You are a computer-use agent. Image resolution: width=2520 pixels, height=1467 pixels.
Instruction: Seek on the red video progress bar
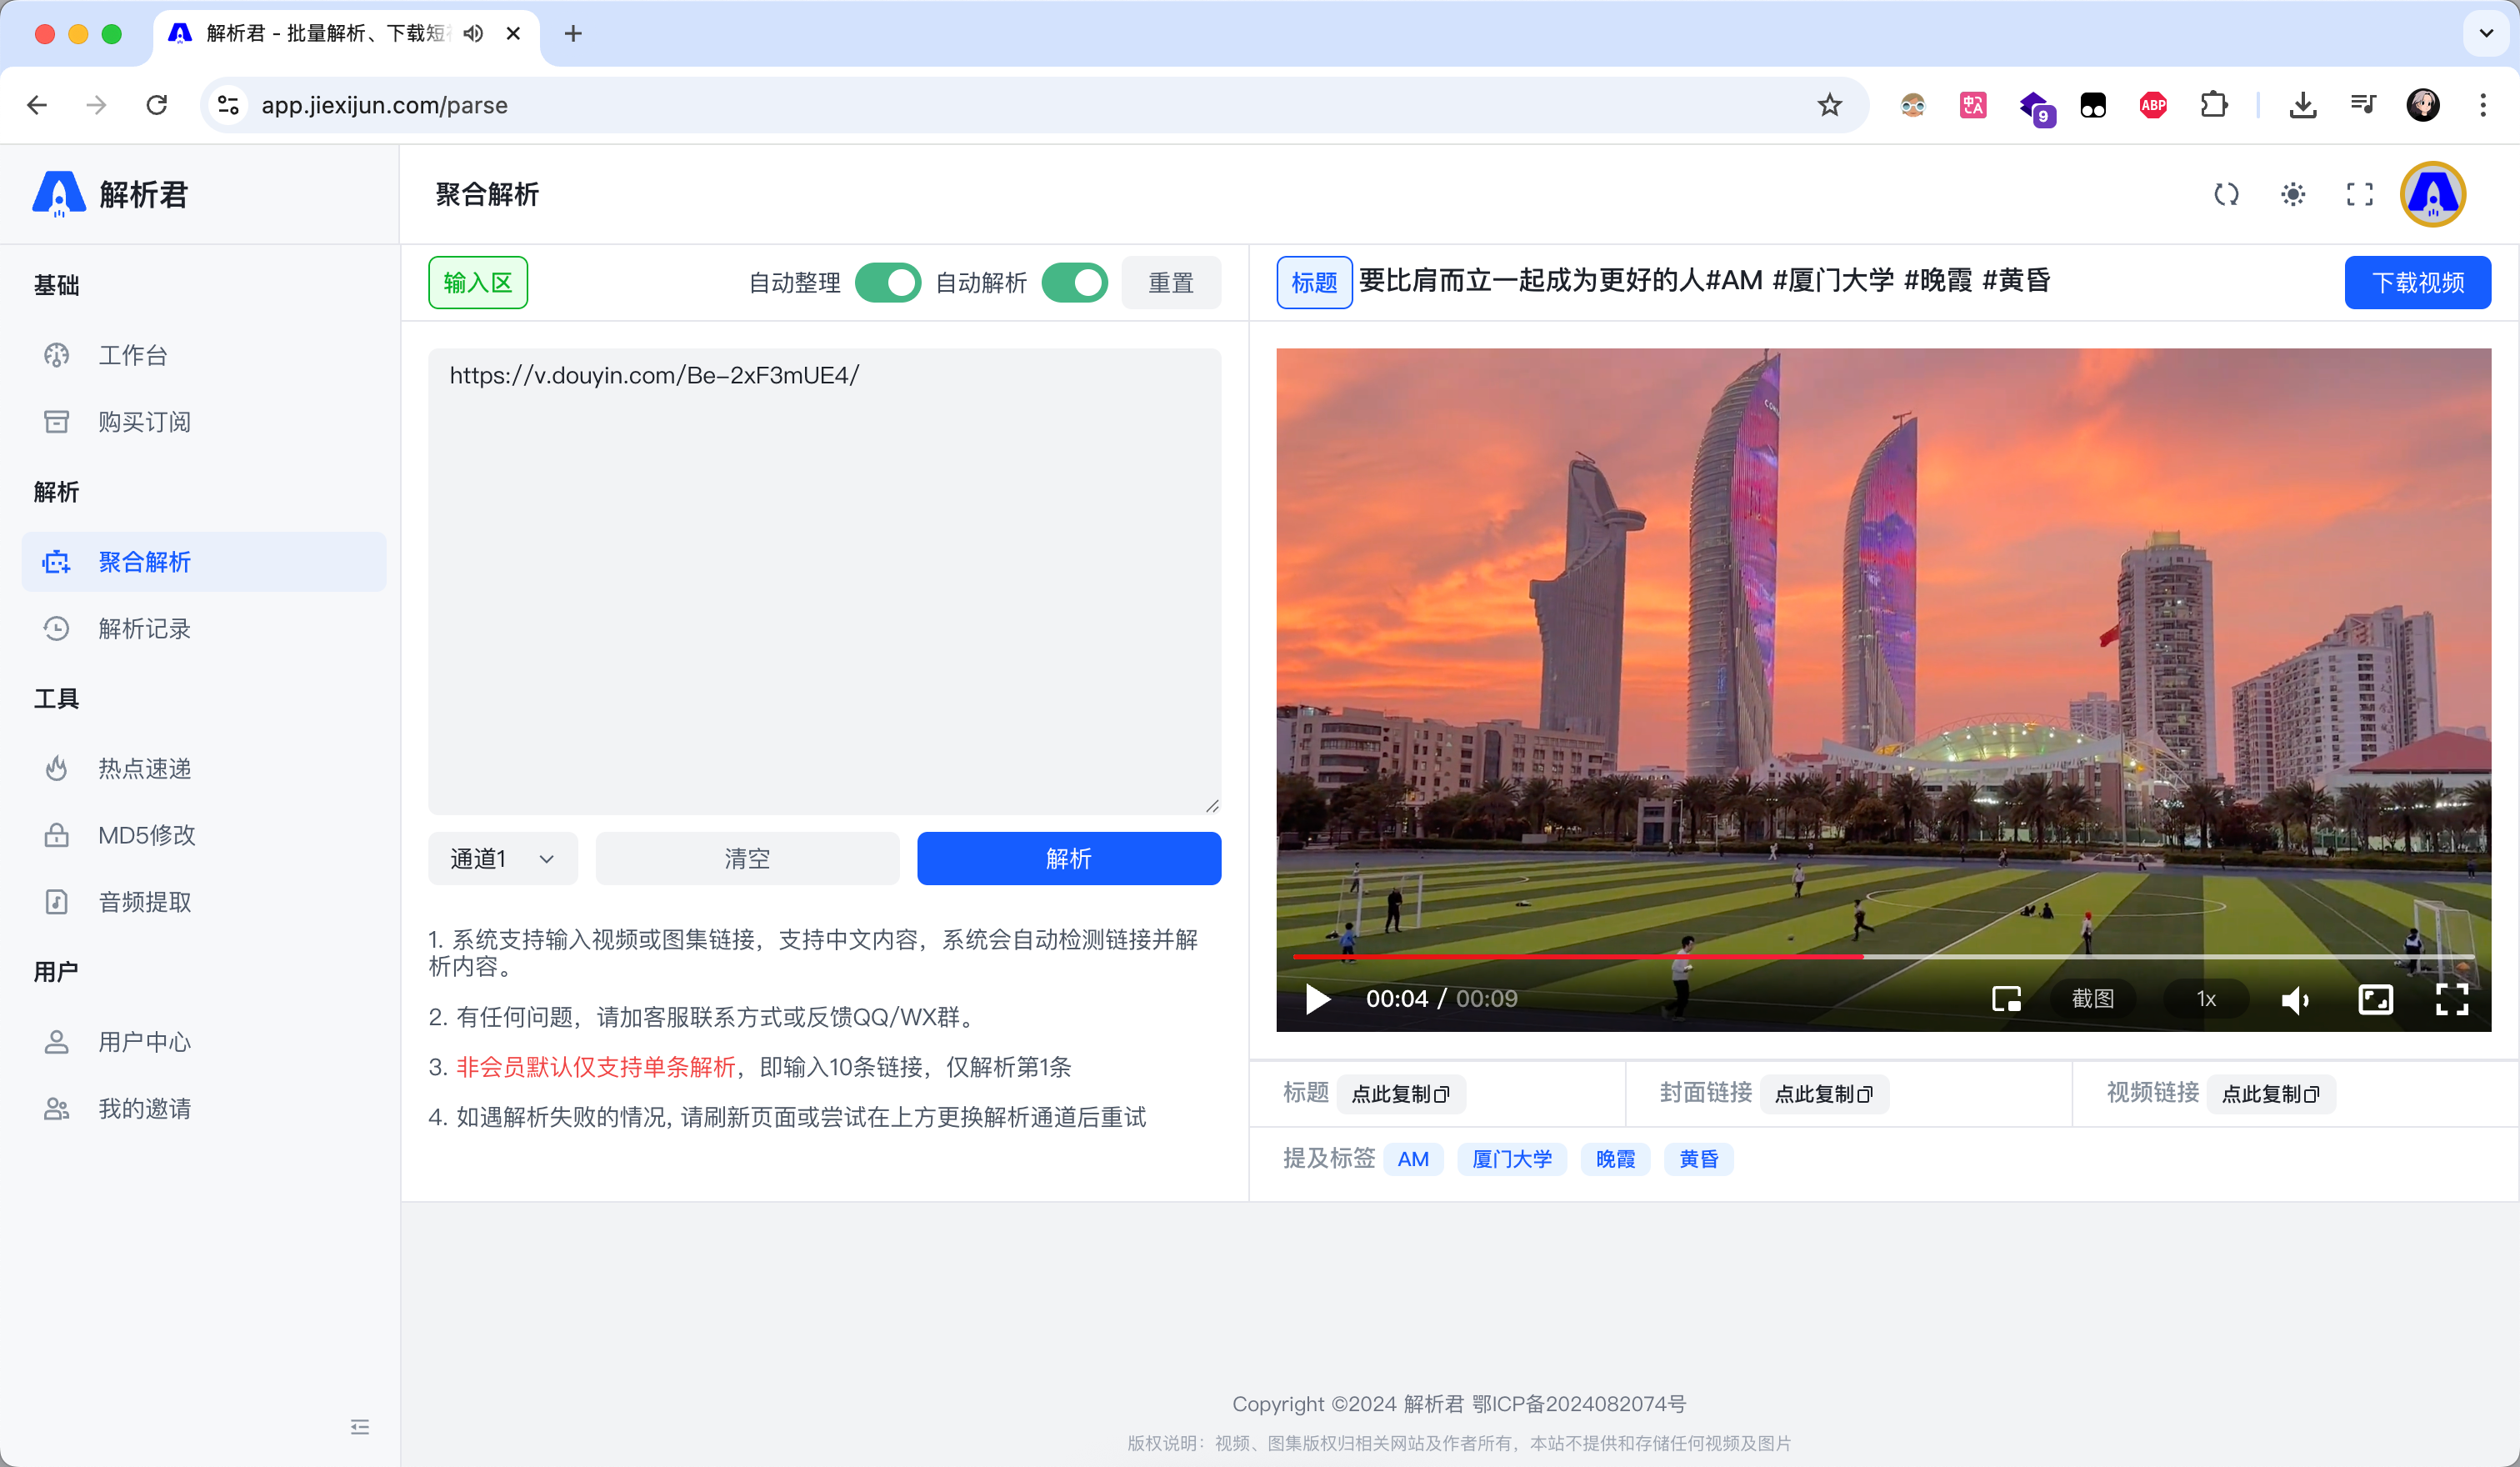pyautogui.click(x=1883, y=957)
